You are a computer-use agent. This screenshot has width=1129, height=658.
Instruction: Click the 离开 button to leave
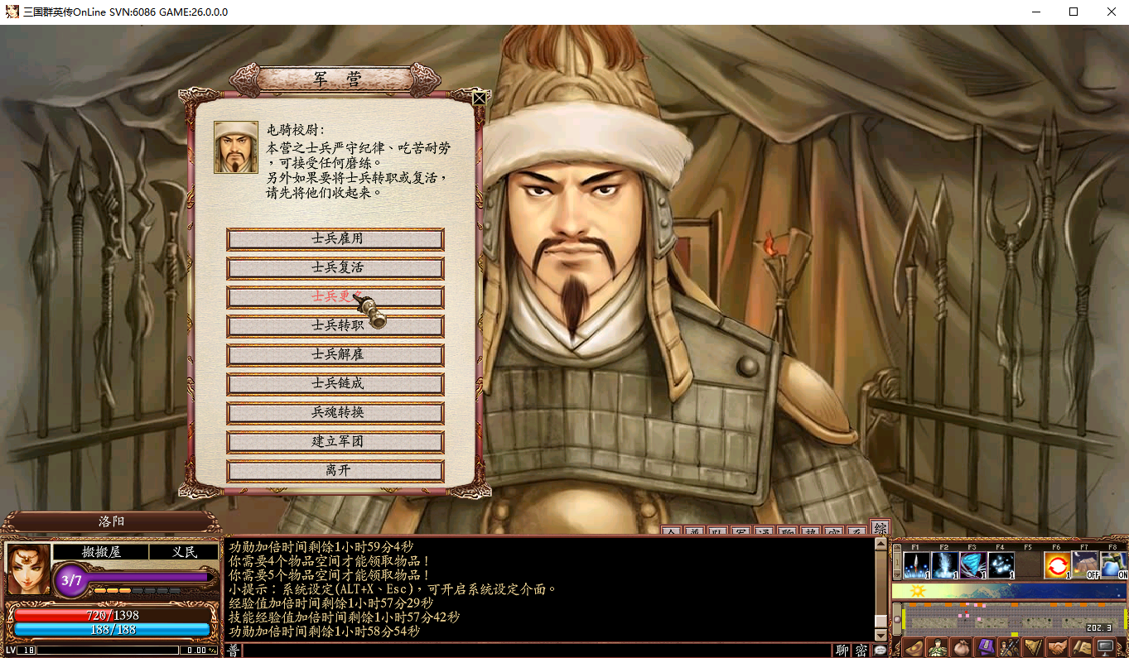(335, 471)
